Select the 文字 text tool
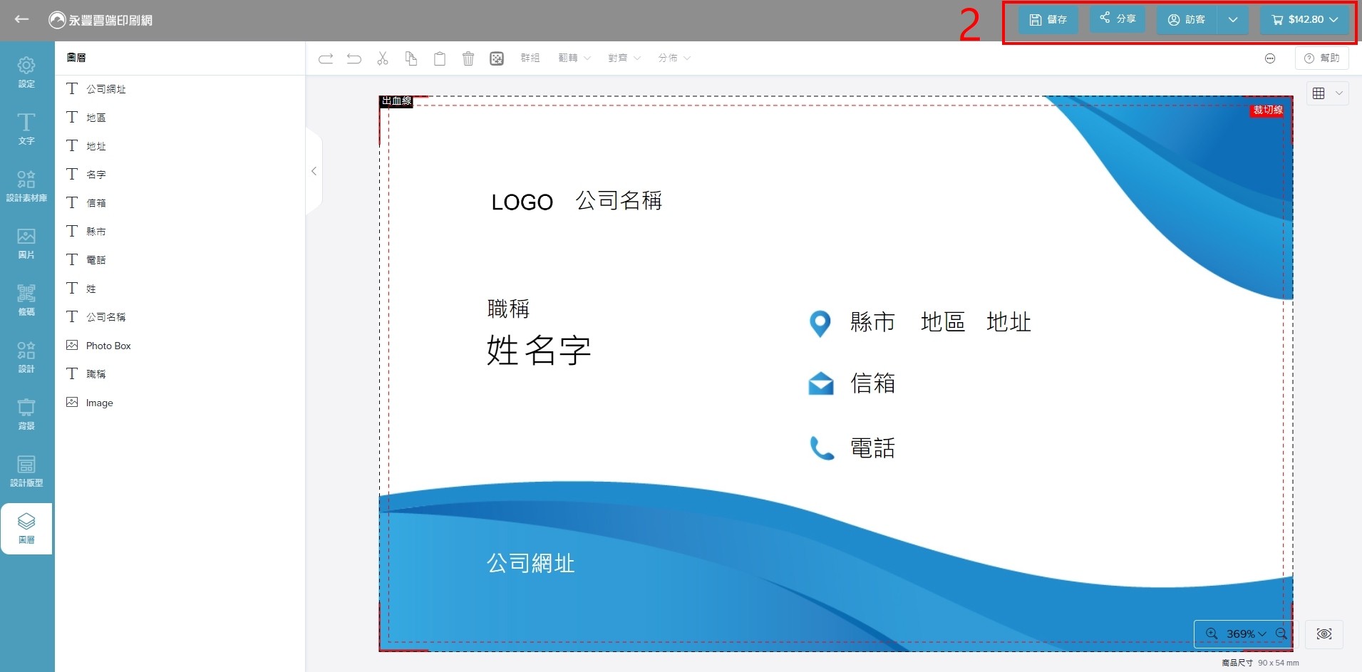1362x672 pixels. click(26, 129)
